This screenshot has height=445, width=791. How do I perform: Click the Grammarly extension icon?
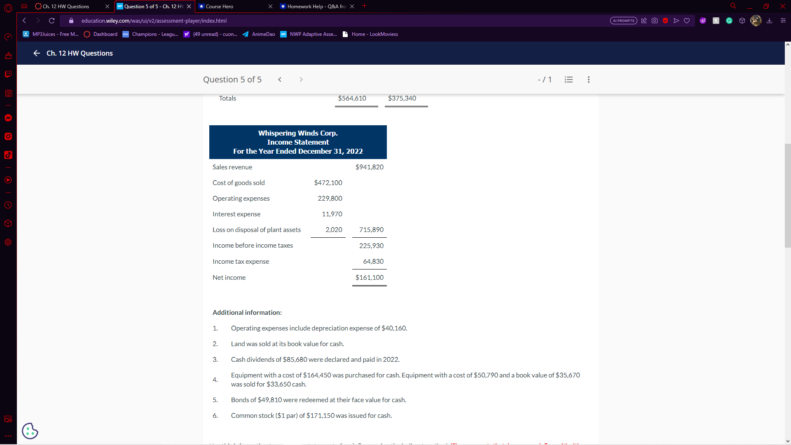tap(729, 21)
